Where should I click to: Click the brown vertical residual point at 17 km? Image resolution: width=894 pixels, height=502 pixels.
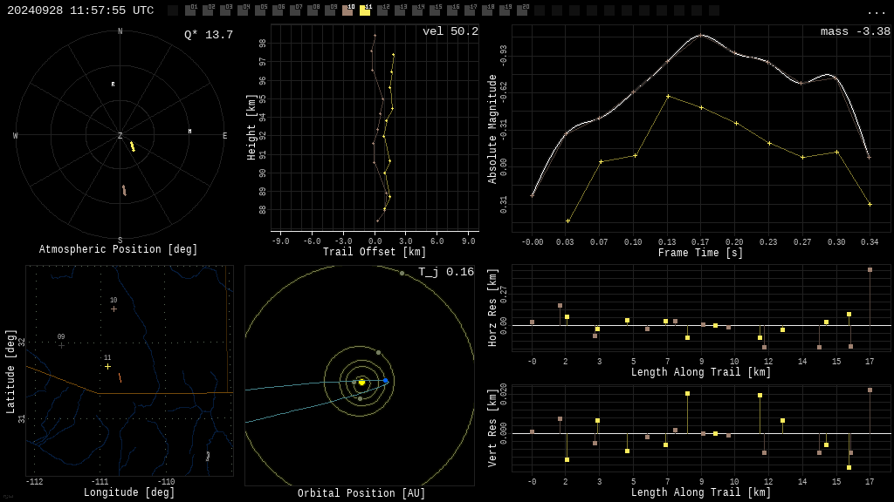coord(870,390)
